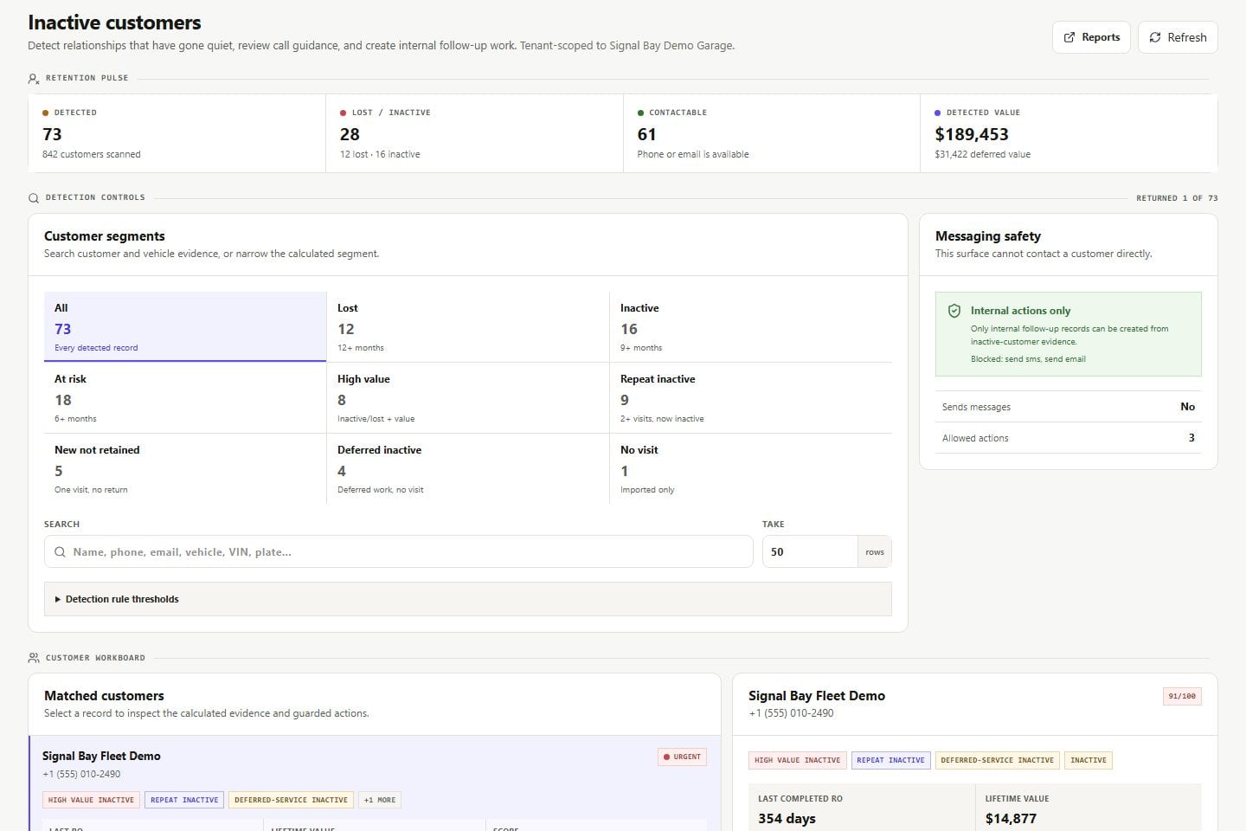Select the Signal Bay Fleet Demo customer row

click(x=375, y=783)
